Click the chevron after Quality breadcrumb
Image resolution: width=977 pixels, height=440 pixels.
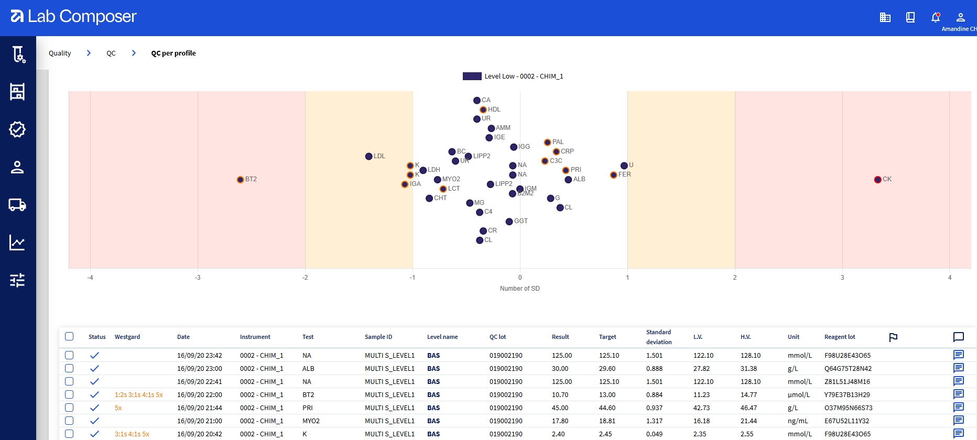click(x=89, y=53)
